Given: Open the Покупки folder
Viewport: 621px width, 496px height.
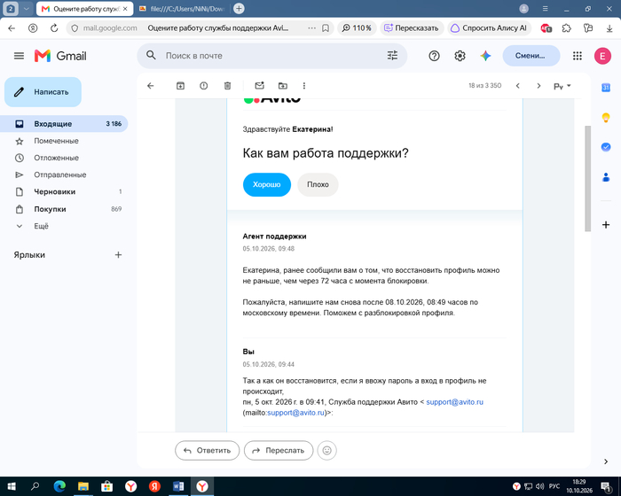Looking at the screenshot, I should 66,209.
